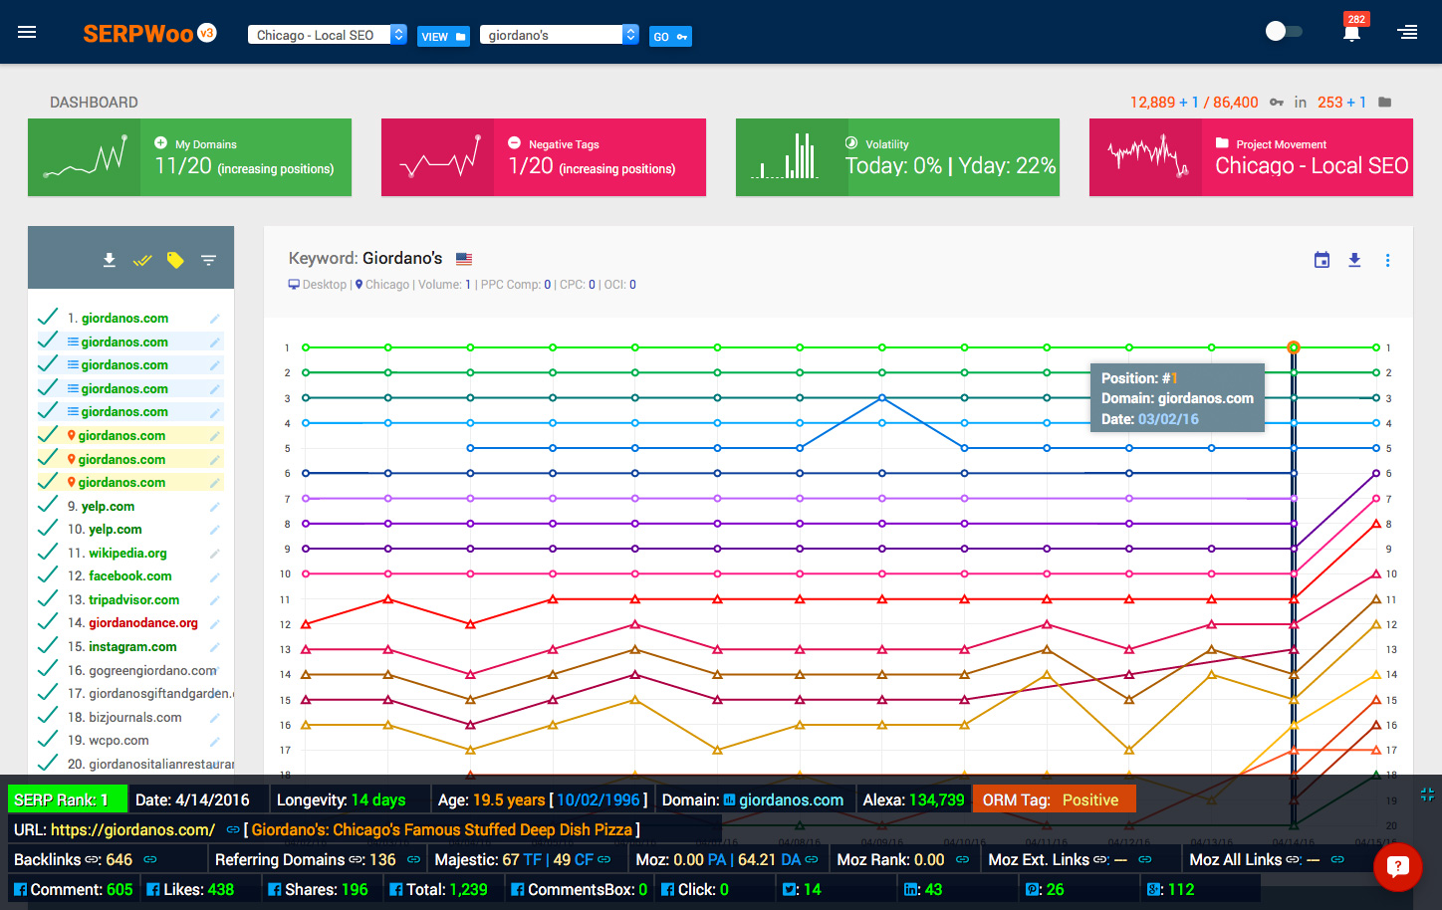Open the chart's three-dot options menu
This screenshot has height=910, width=1442.
point(1387,260)
